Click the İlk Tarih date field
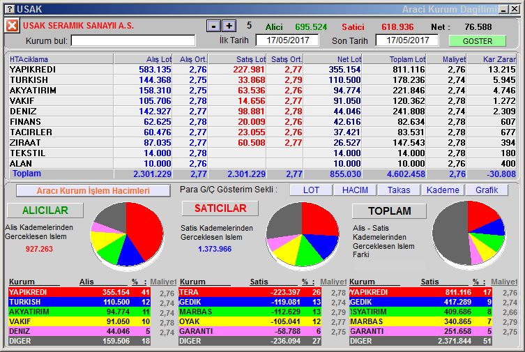Image resolution: width=525 pixels, height=352 pixels. pos(287,40)
